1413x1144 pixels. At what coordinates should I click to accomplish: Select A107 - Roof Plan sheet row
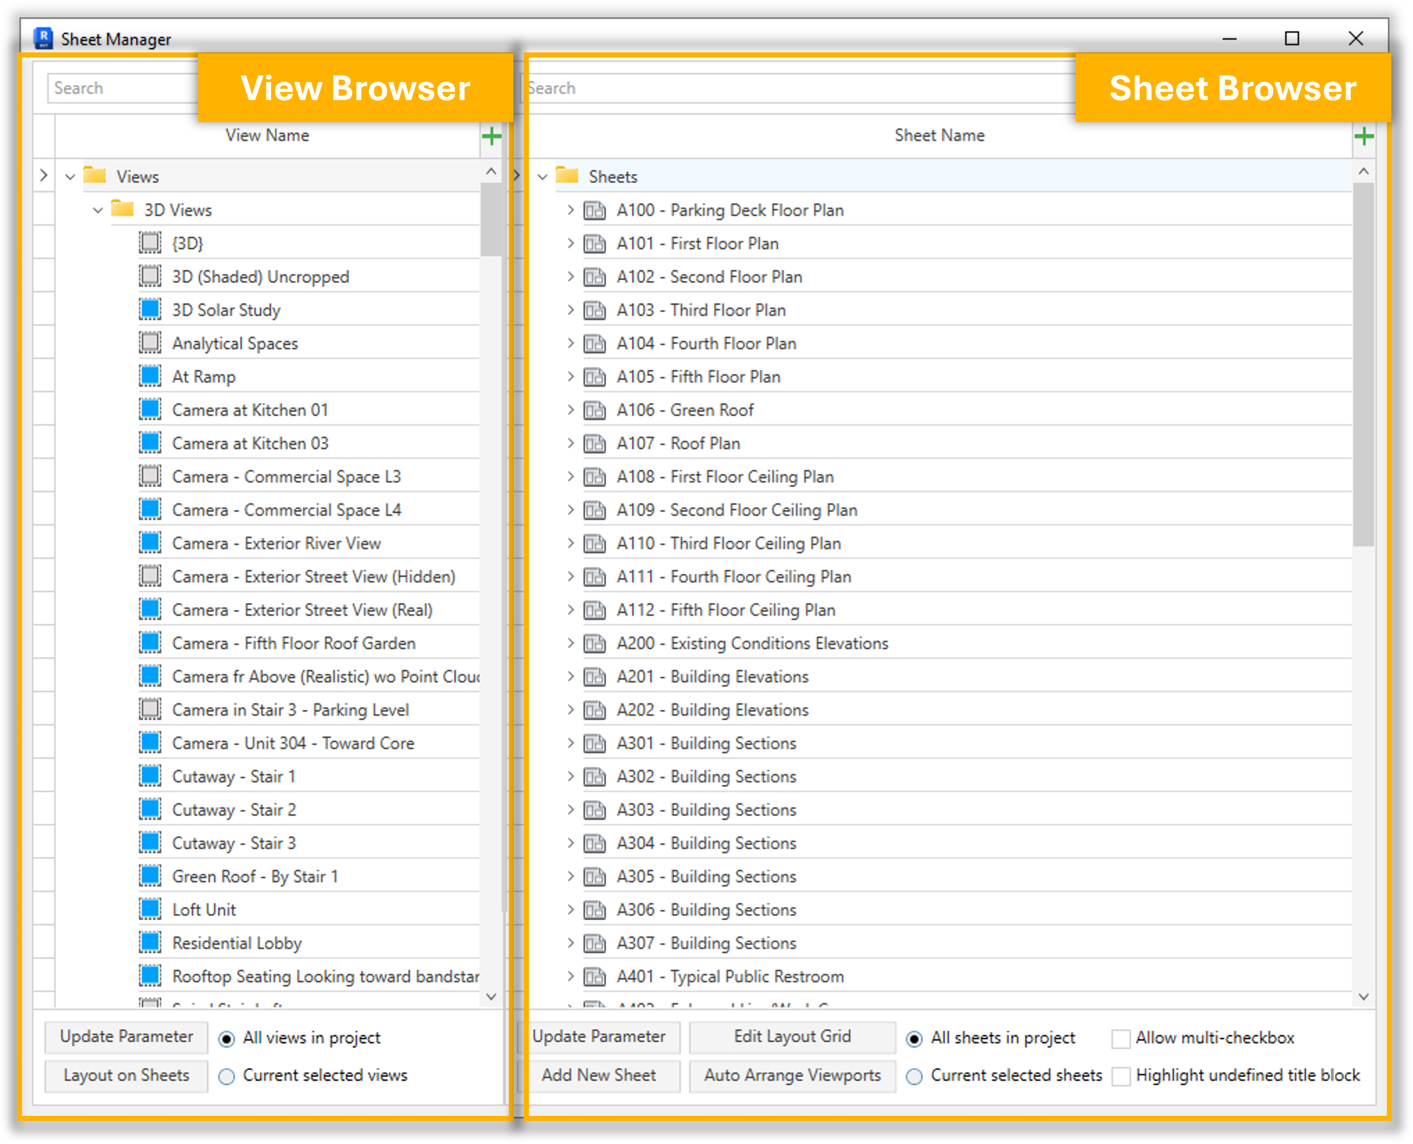tap(678, 443)
